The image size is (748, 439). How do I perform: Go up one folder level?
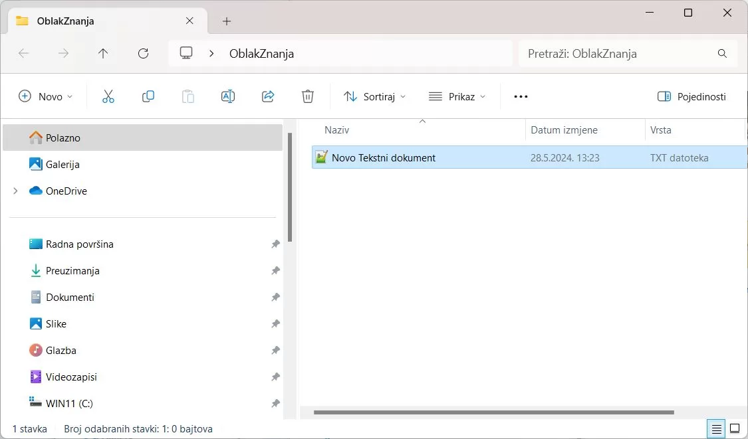click(103, 54)
